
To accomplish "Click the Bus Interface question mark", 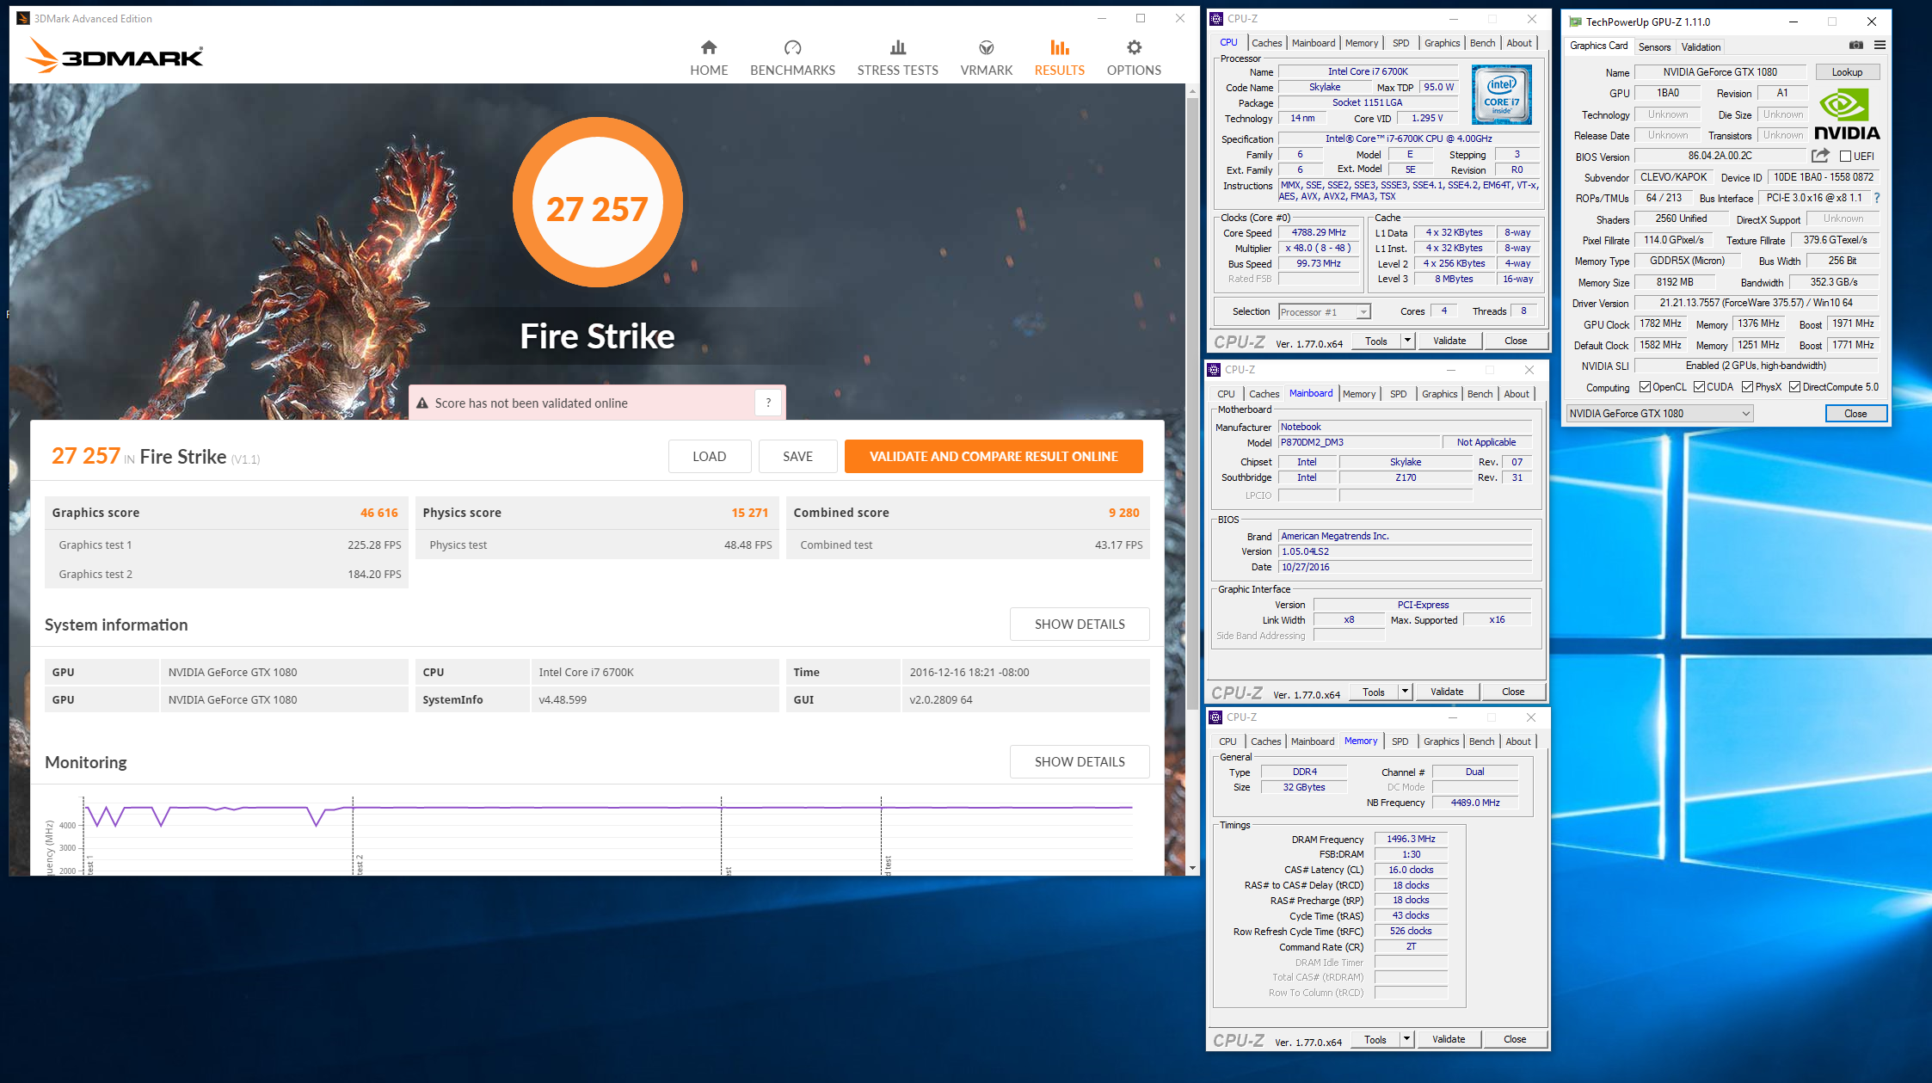I will pyautogui.click(x=1876, y=198).
